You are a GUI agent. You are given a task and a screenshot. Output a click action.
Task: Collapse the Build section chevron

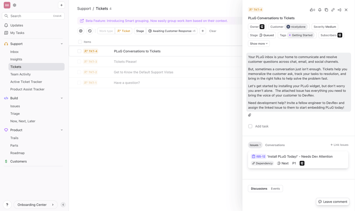click(62, 98)
